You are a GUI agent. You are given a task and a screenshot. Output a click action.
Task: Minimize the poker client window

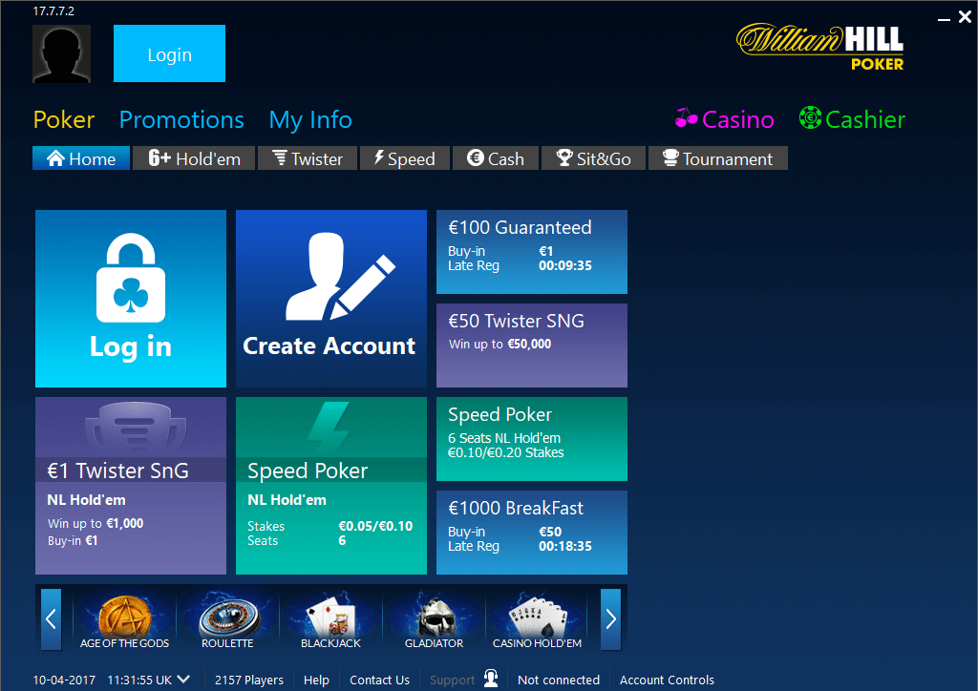click(944, 19)
